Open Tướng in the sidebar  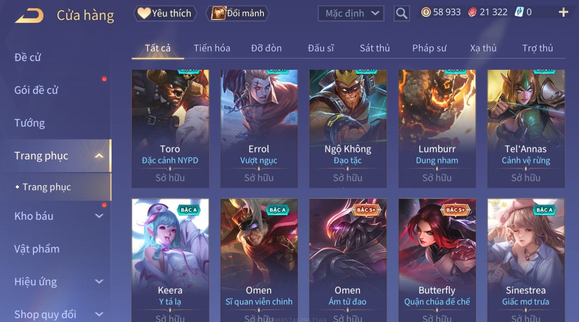coord(30,123)
